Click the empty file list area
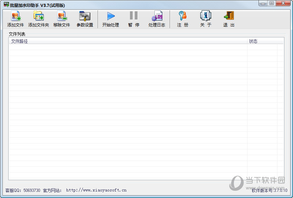293x198 pixels. coord(128,110)
